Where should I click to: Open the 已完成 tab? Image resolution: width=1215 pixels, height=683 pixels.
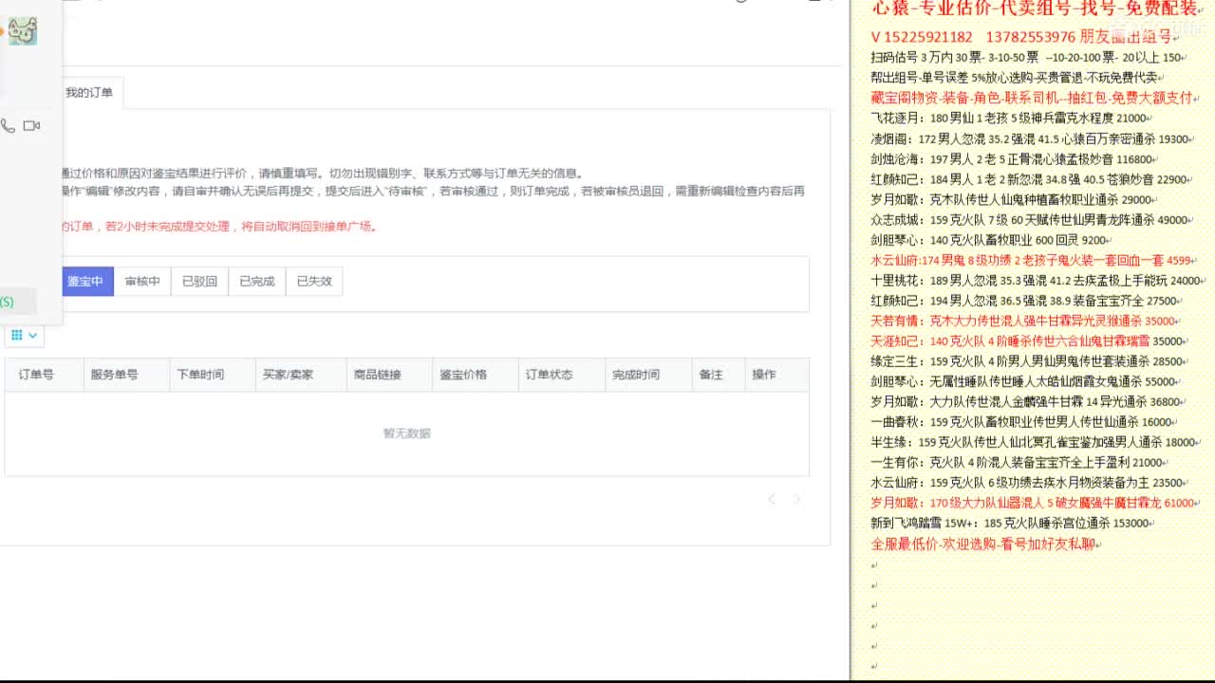click(256, 281)
